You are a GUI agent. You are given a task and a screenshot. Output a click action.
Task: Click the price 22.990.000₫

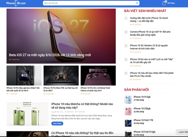pos(139,112)
